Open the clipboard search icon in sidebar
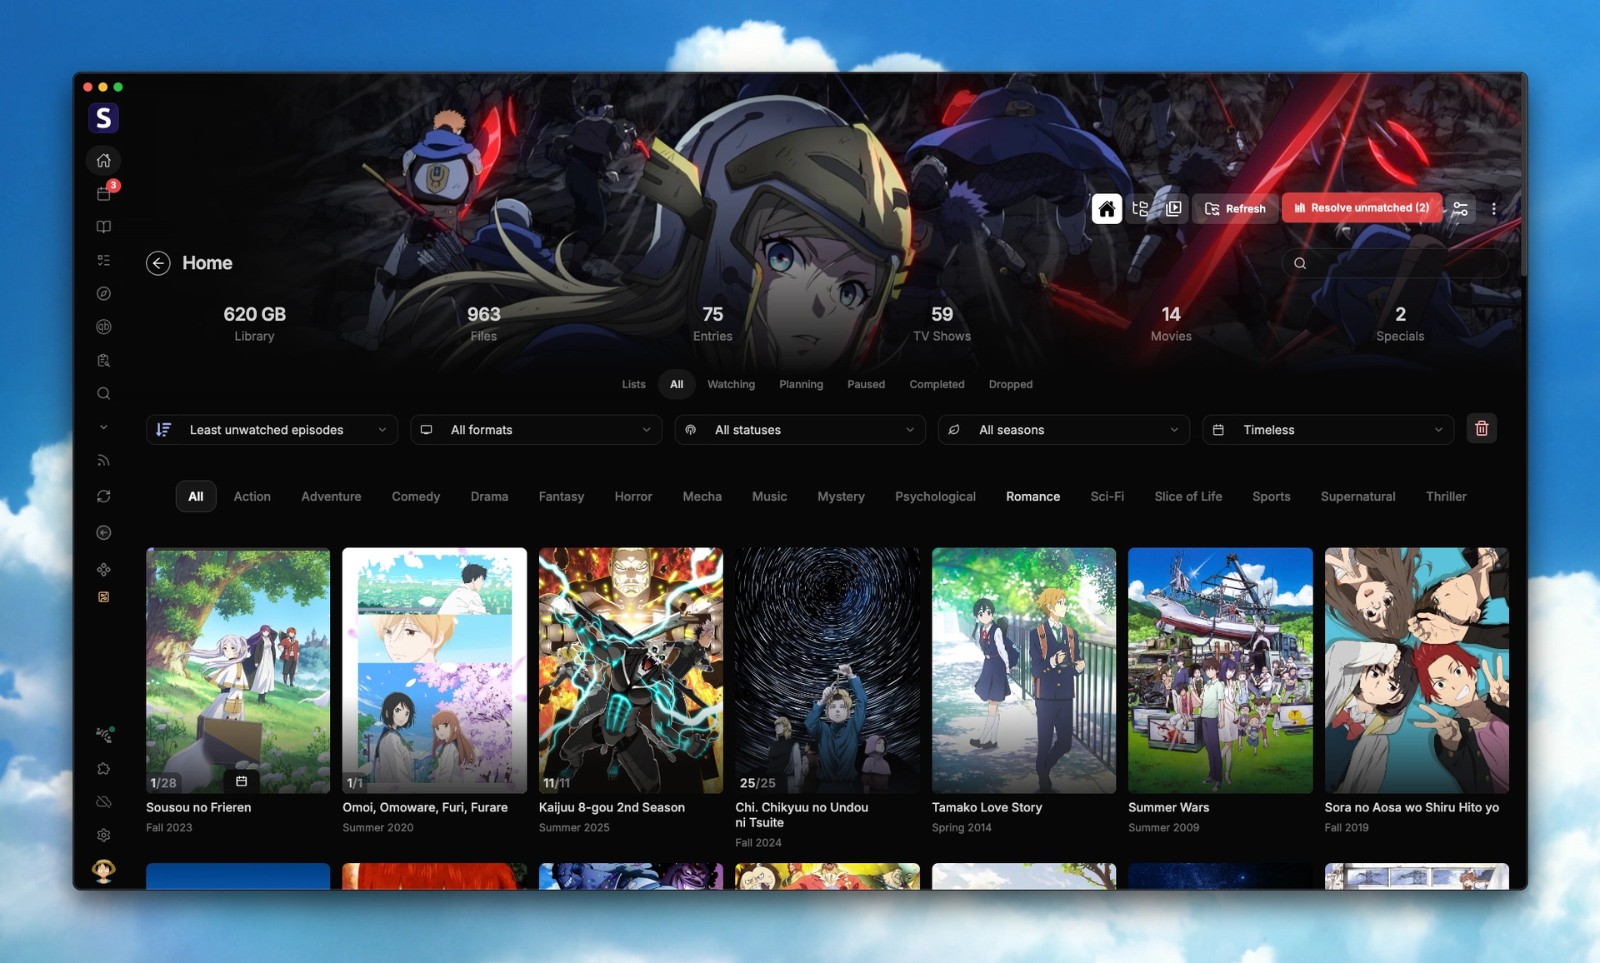Viewport: 1600px width, 963px height. [103, 360]
